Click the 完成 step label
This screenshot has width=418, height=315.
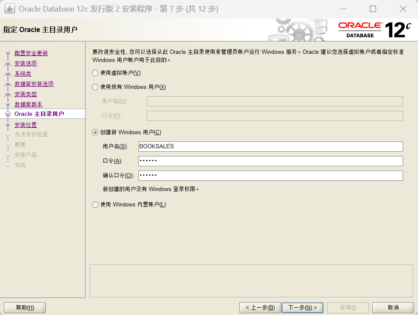click(20, 165)
